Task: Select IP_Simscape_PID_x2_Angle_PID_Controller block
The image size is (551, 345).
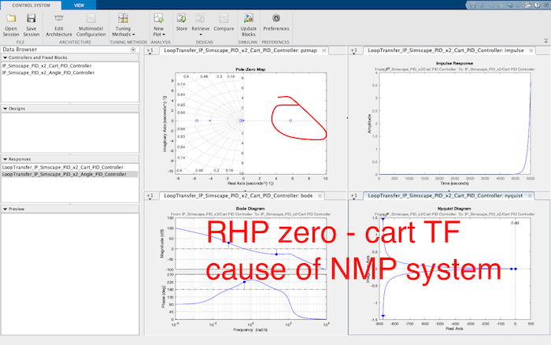Action: coord(49,72)
